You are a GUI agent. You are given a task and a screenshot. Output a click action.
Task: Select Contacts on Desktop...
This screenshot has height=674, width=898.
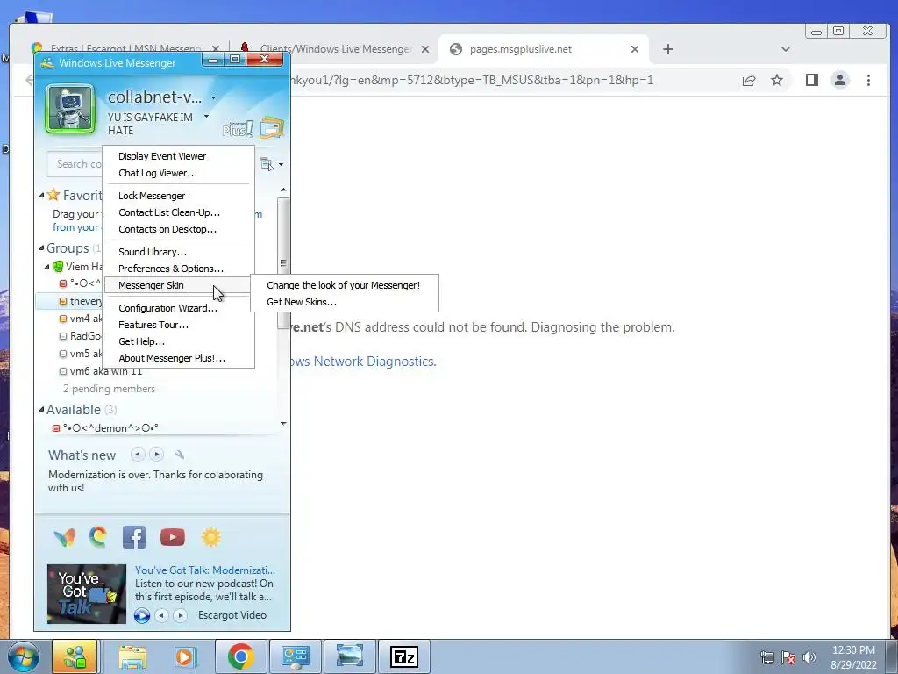178,229
